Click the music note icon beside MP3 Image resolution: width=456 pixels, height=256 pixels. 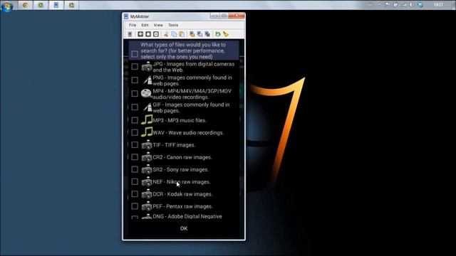(x=147, y=119)
